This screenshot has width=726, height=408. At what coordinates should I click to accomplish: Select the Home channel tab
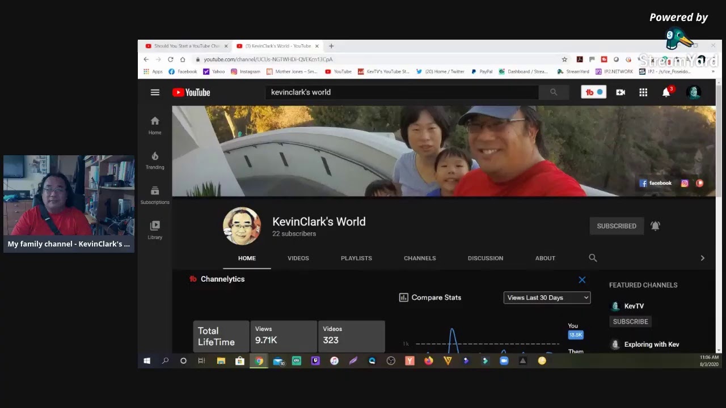click(247, 258)
